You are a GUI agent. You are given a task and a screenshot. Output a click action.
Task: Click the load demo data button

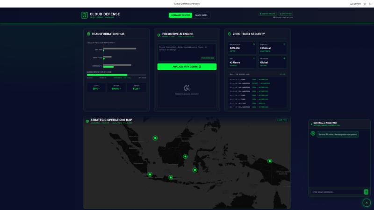[x=208, y=58]
